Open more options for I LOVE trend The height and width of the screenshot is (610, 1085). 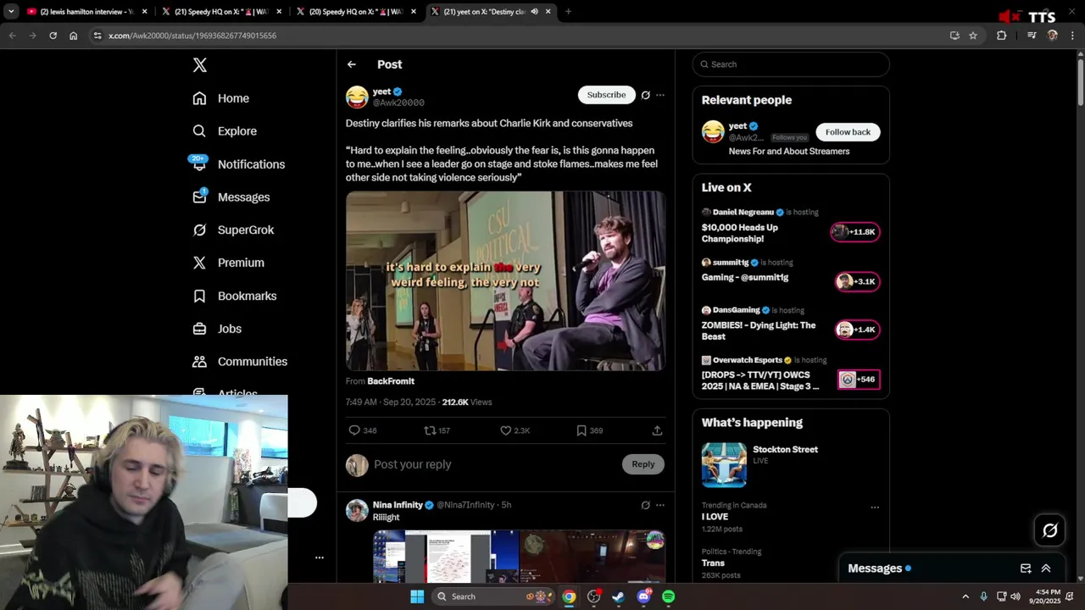point(875,507)
